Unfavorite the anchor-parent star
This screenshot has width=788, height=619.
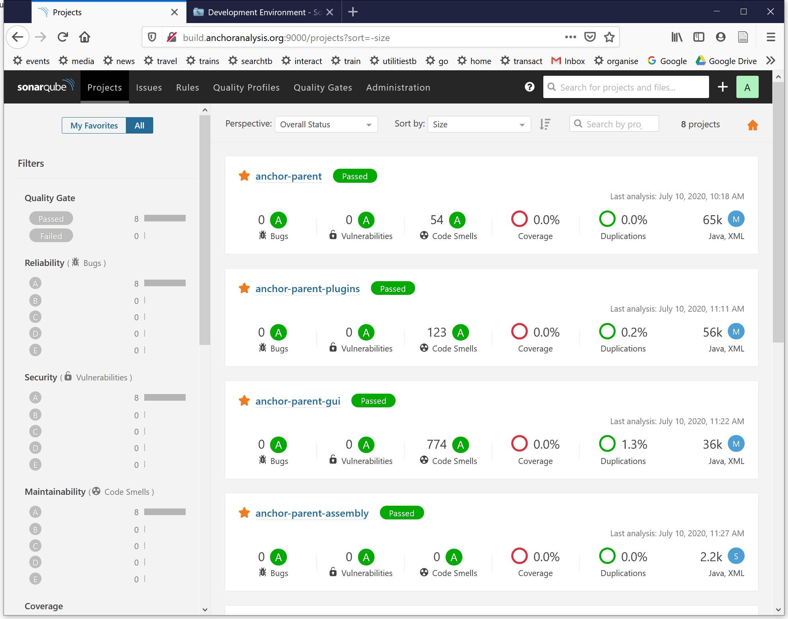point(244,176)
